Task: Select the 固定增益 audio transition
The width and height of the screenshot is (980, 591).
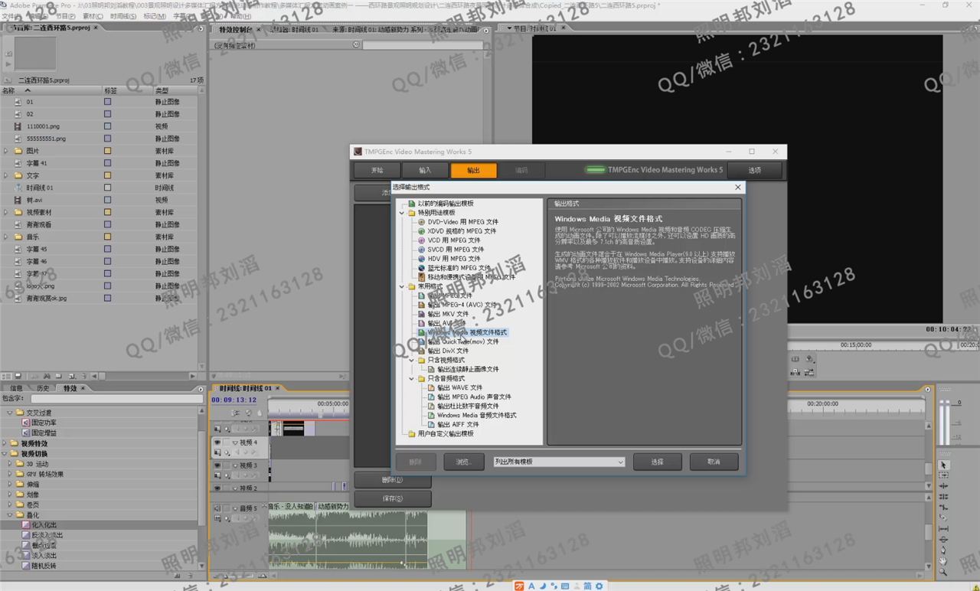Action: [44, 433]
